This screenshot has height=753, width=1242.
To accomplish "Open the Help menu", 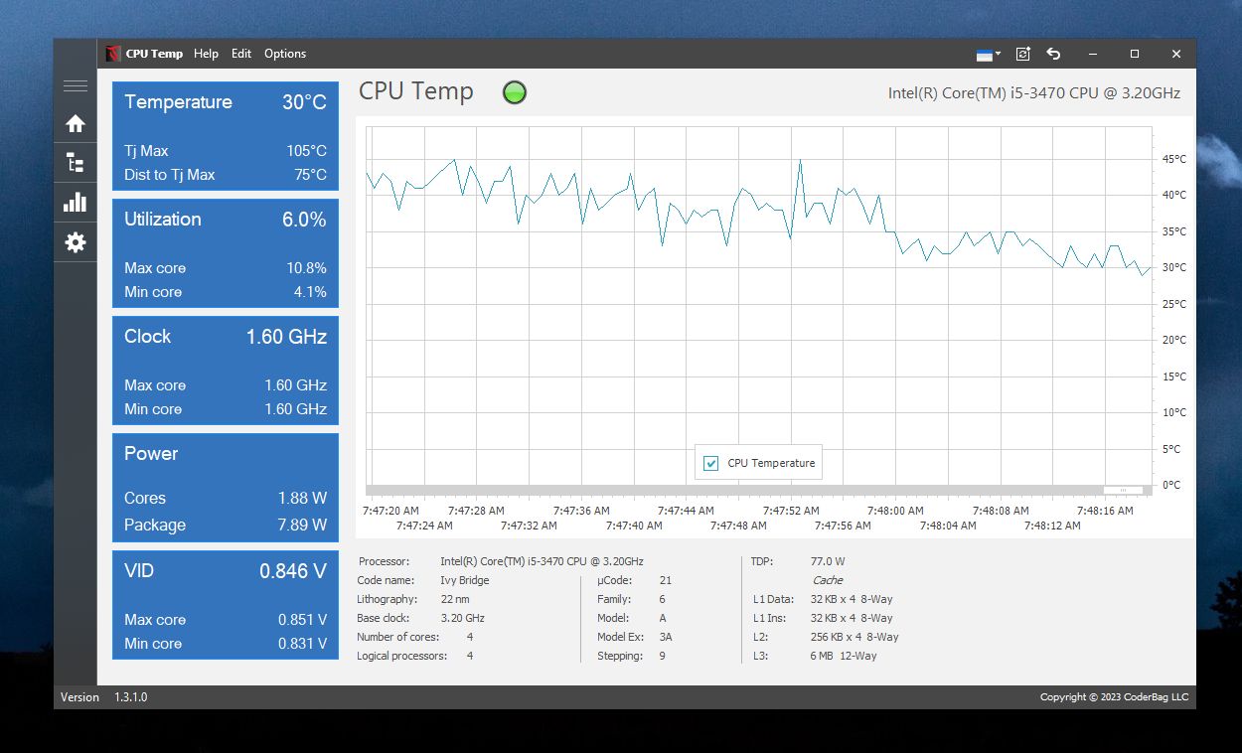I will pyautogui.click(x=206, y=54).
